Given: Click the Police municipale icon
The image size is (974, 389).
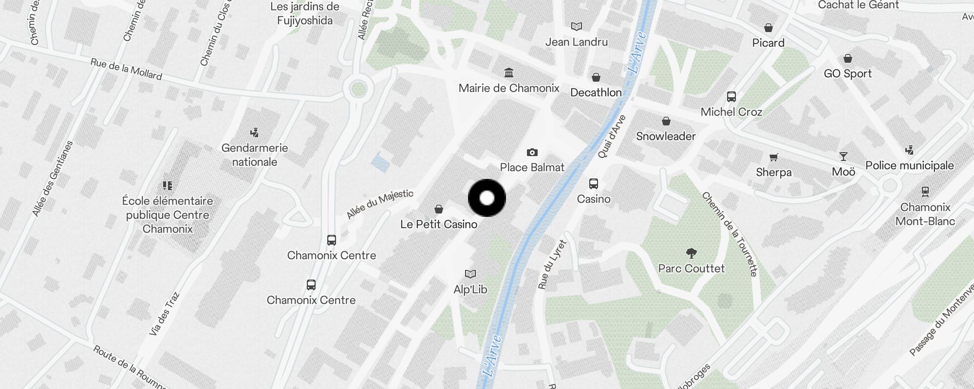Looking at the screenshot, I should coord(909,150).
